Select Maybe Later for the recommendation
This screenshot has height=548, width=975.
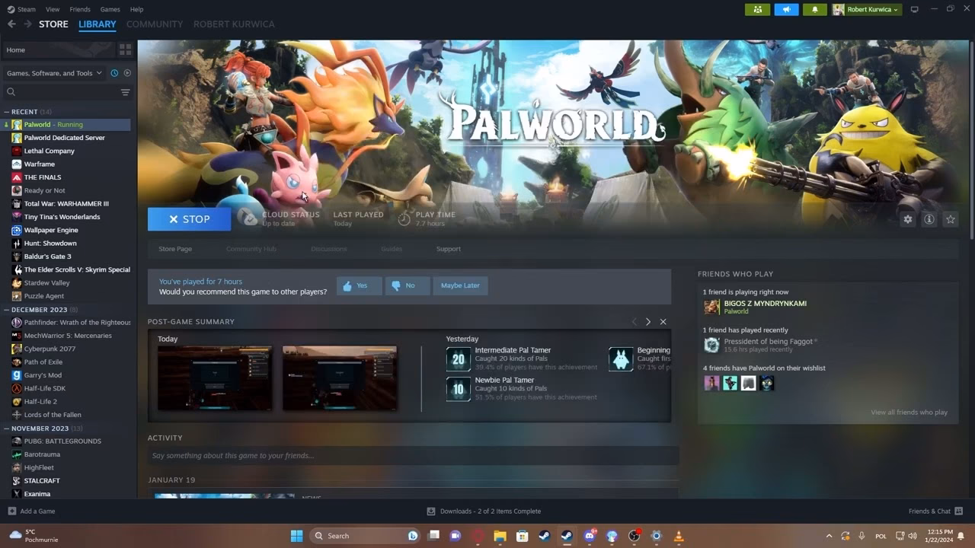[460, 285]
